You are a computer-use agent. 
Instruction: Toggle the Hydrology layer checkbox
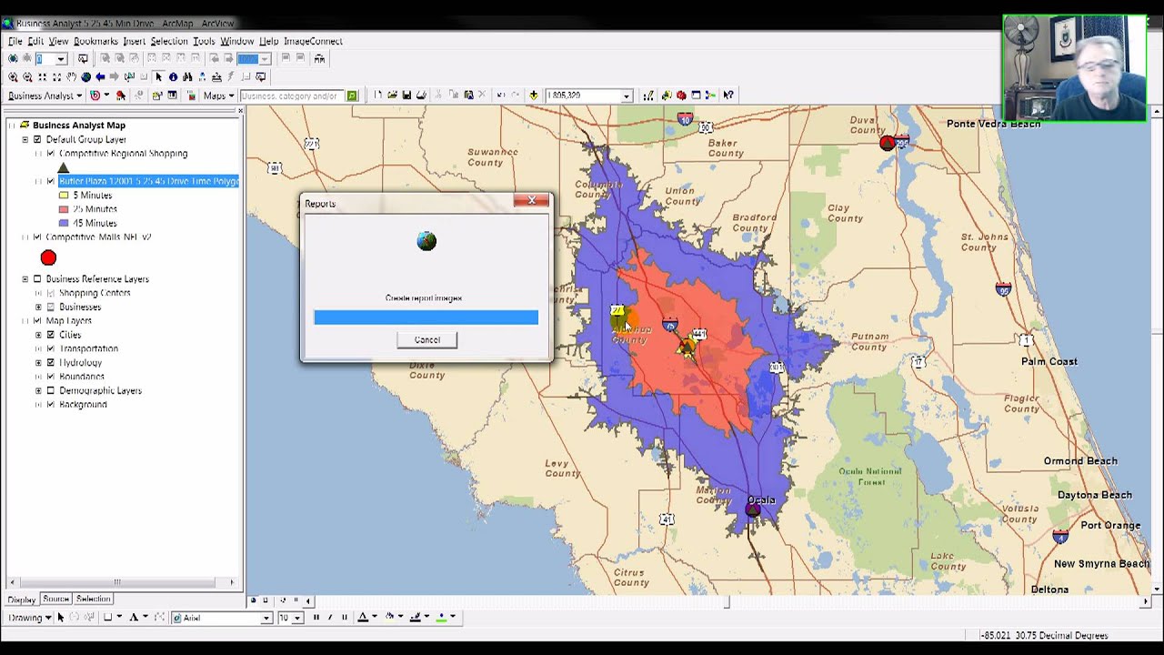point(51,363)
